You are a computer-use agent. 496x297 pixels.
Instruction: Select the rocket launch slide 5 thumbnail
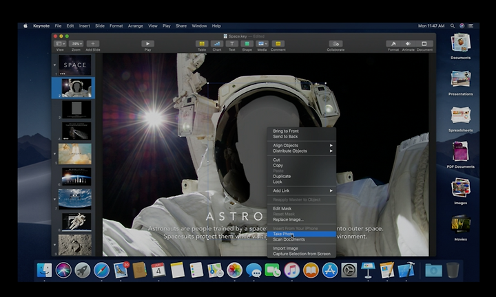(x=75, y=154)
